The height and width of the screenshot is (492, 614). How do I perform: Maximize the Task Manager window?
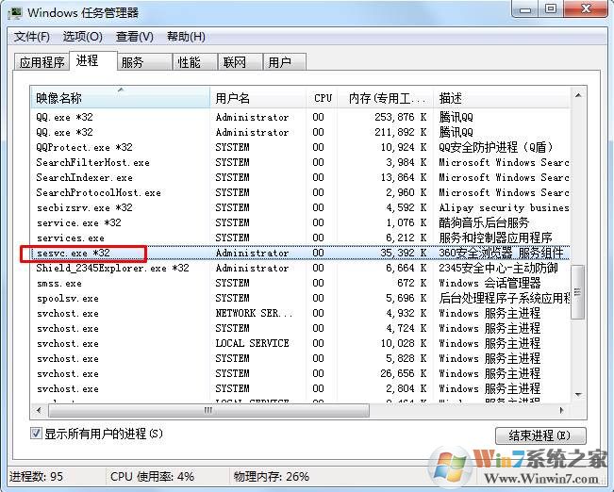551,8
